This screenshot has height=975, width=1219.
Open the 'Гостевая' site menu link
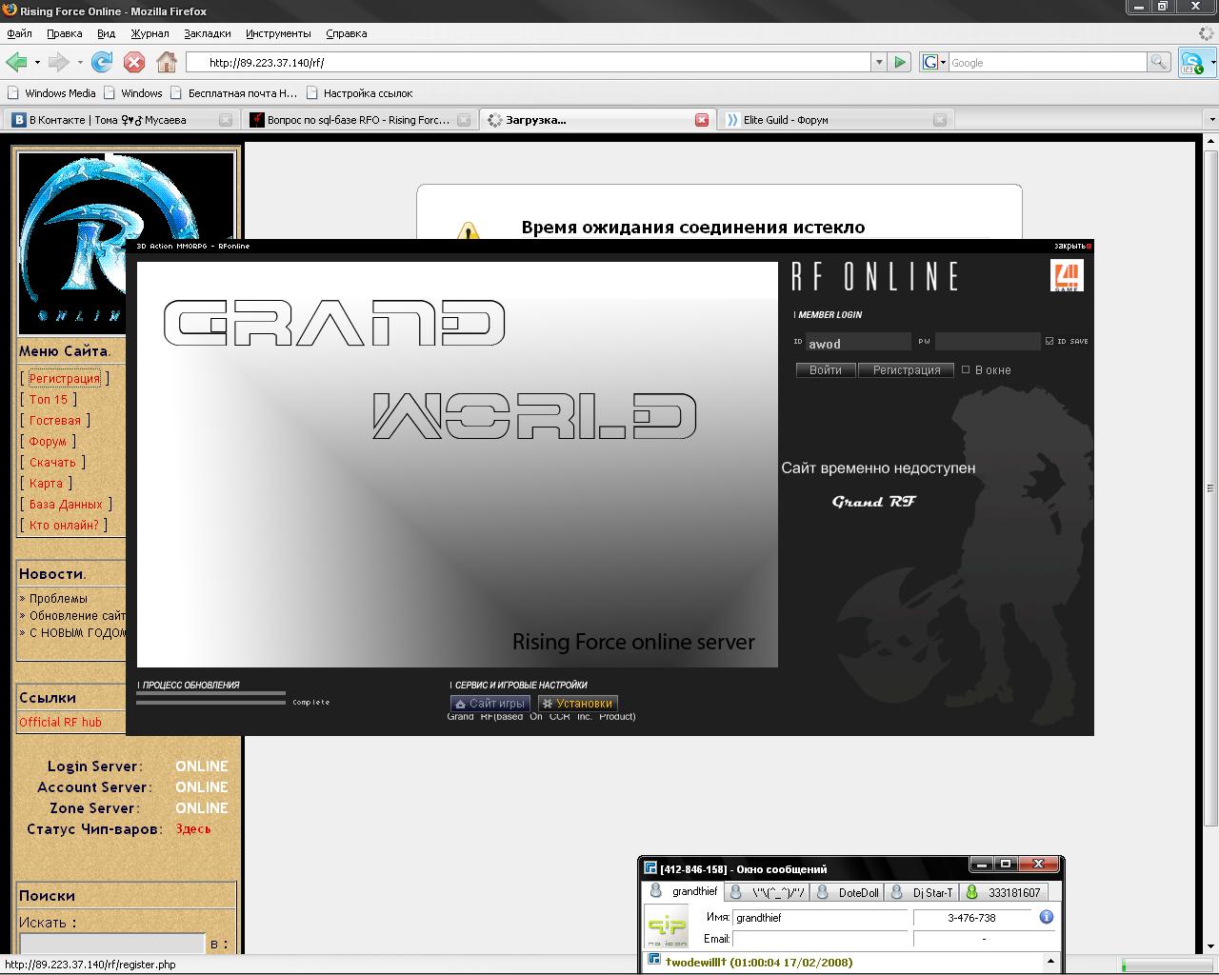55,420
